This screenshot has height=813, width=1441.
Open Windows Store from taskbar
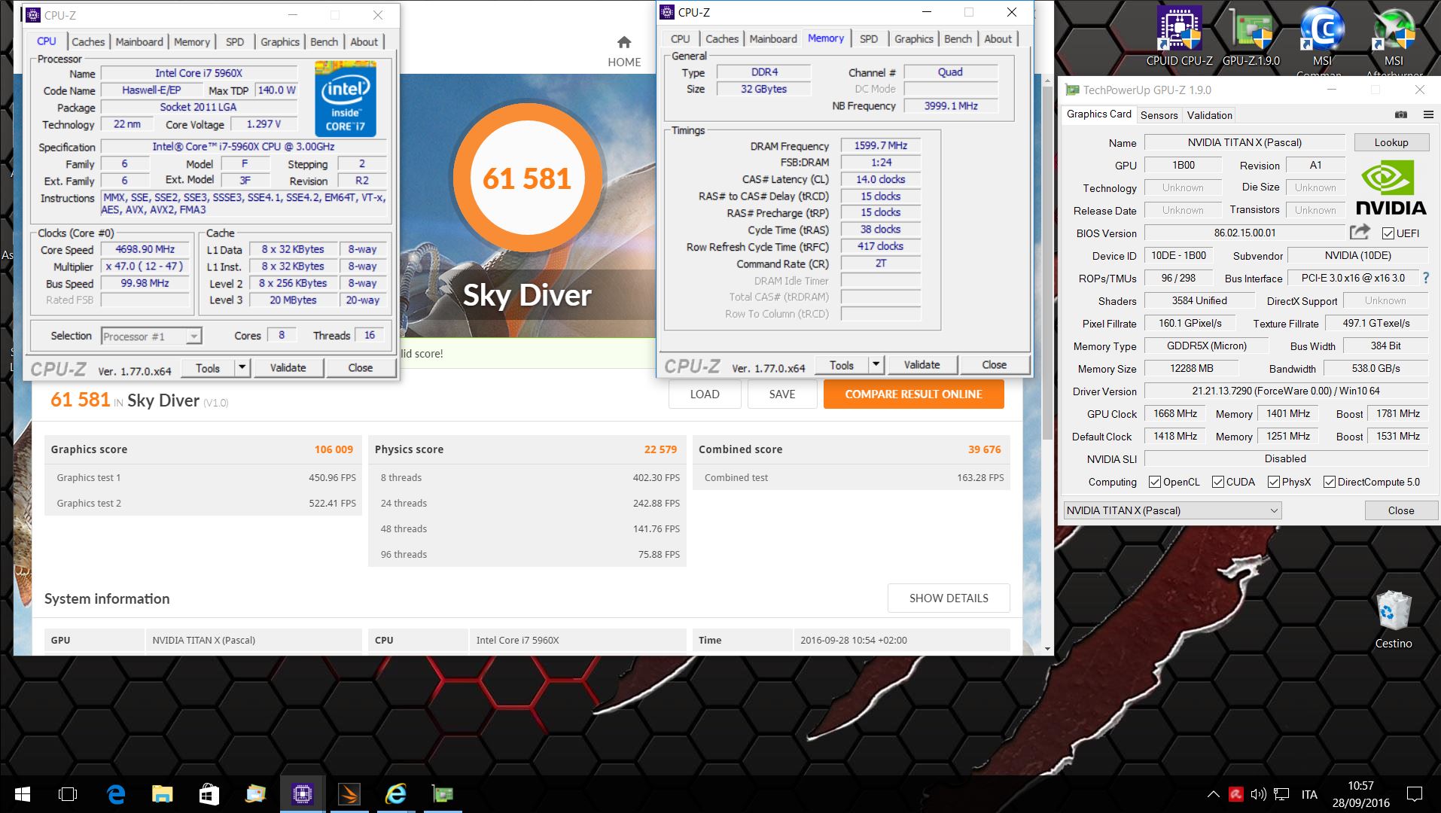tap(209, 794)
